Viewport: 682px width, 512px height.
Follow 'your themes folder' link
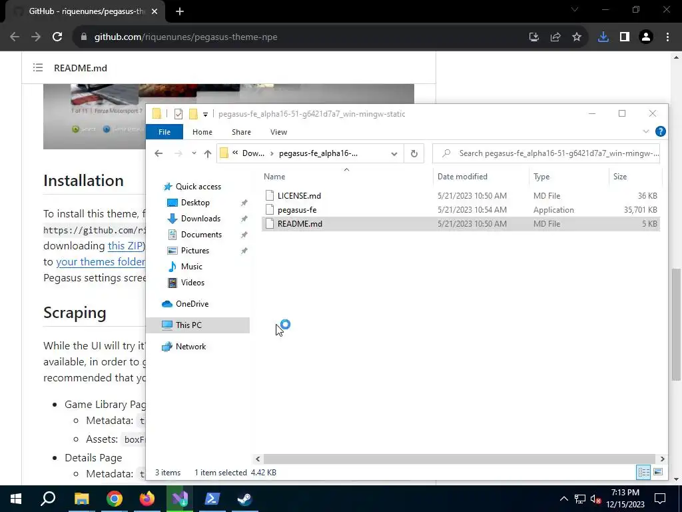pyautogui.click(x=101, y=261)
